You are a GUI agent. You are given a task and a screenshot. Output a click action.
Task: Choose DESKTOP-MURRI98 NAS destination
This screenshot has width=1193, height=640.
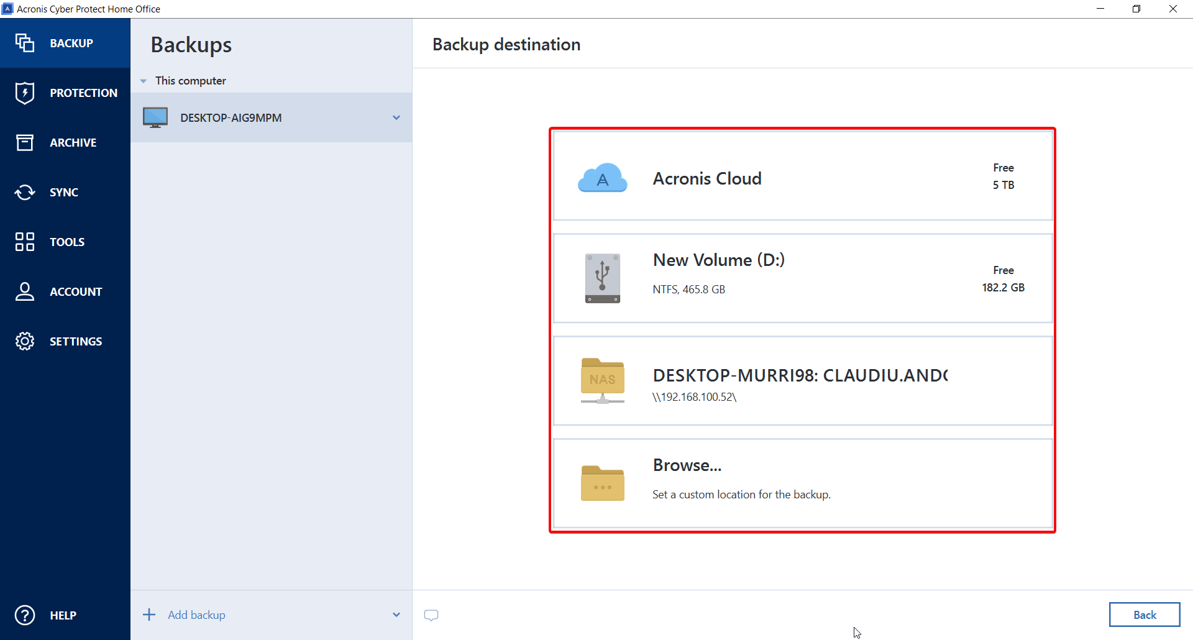tap(803, 381)
